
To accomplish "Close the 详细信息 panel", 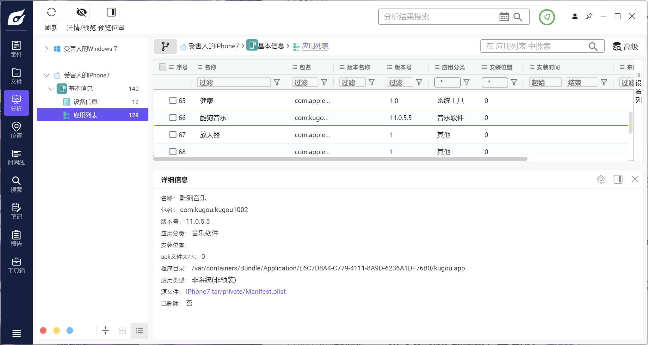I will (635, 179).
